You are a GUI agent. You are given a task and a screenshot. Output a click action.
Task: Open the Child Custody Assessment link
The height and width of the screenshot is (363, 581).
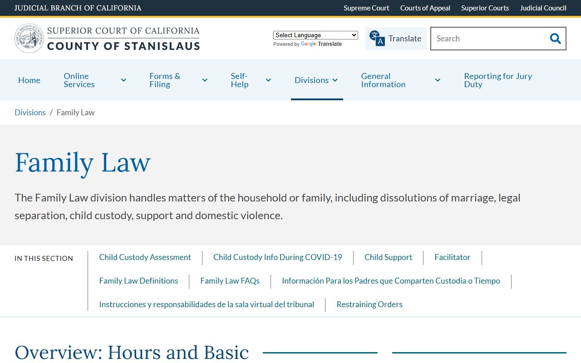click(x=145, y=257)
